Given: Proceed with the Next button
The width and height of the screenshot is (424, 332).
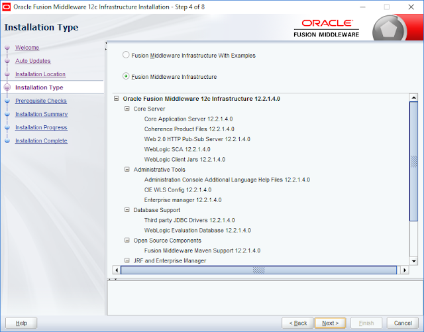Looking at the screenshot, I should [330, 323].
